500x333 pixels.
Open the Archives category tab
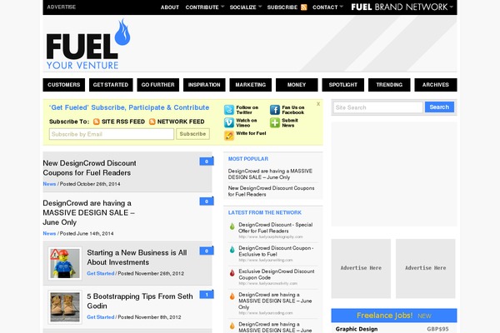436,85
